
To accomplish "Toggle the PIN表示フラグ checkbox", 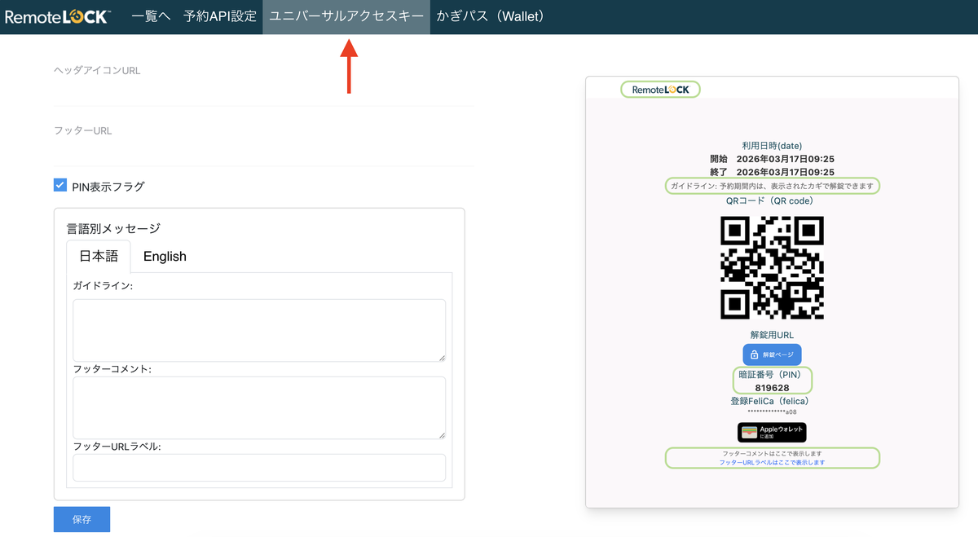I will click(60, 186).
